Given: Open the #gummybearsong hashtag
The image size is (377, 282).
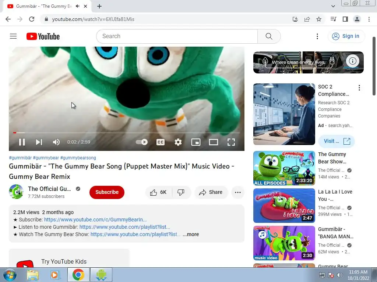Looking at the screenshot, I should click(78, 158).
